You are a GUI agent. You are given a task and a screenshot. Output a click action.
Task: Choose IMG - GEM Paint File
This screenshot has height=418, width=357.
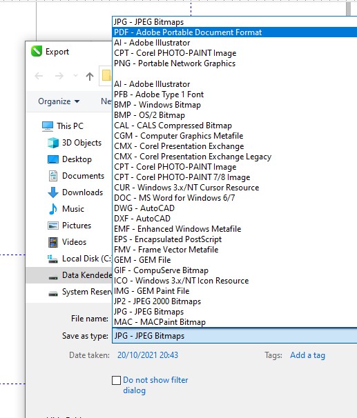coord(235,291)
